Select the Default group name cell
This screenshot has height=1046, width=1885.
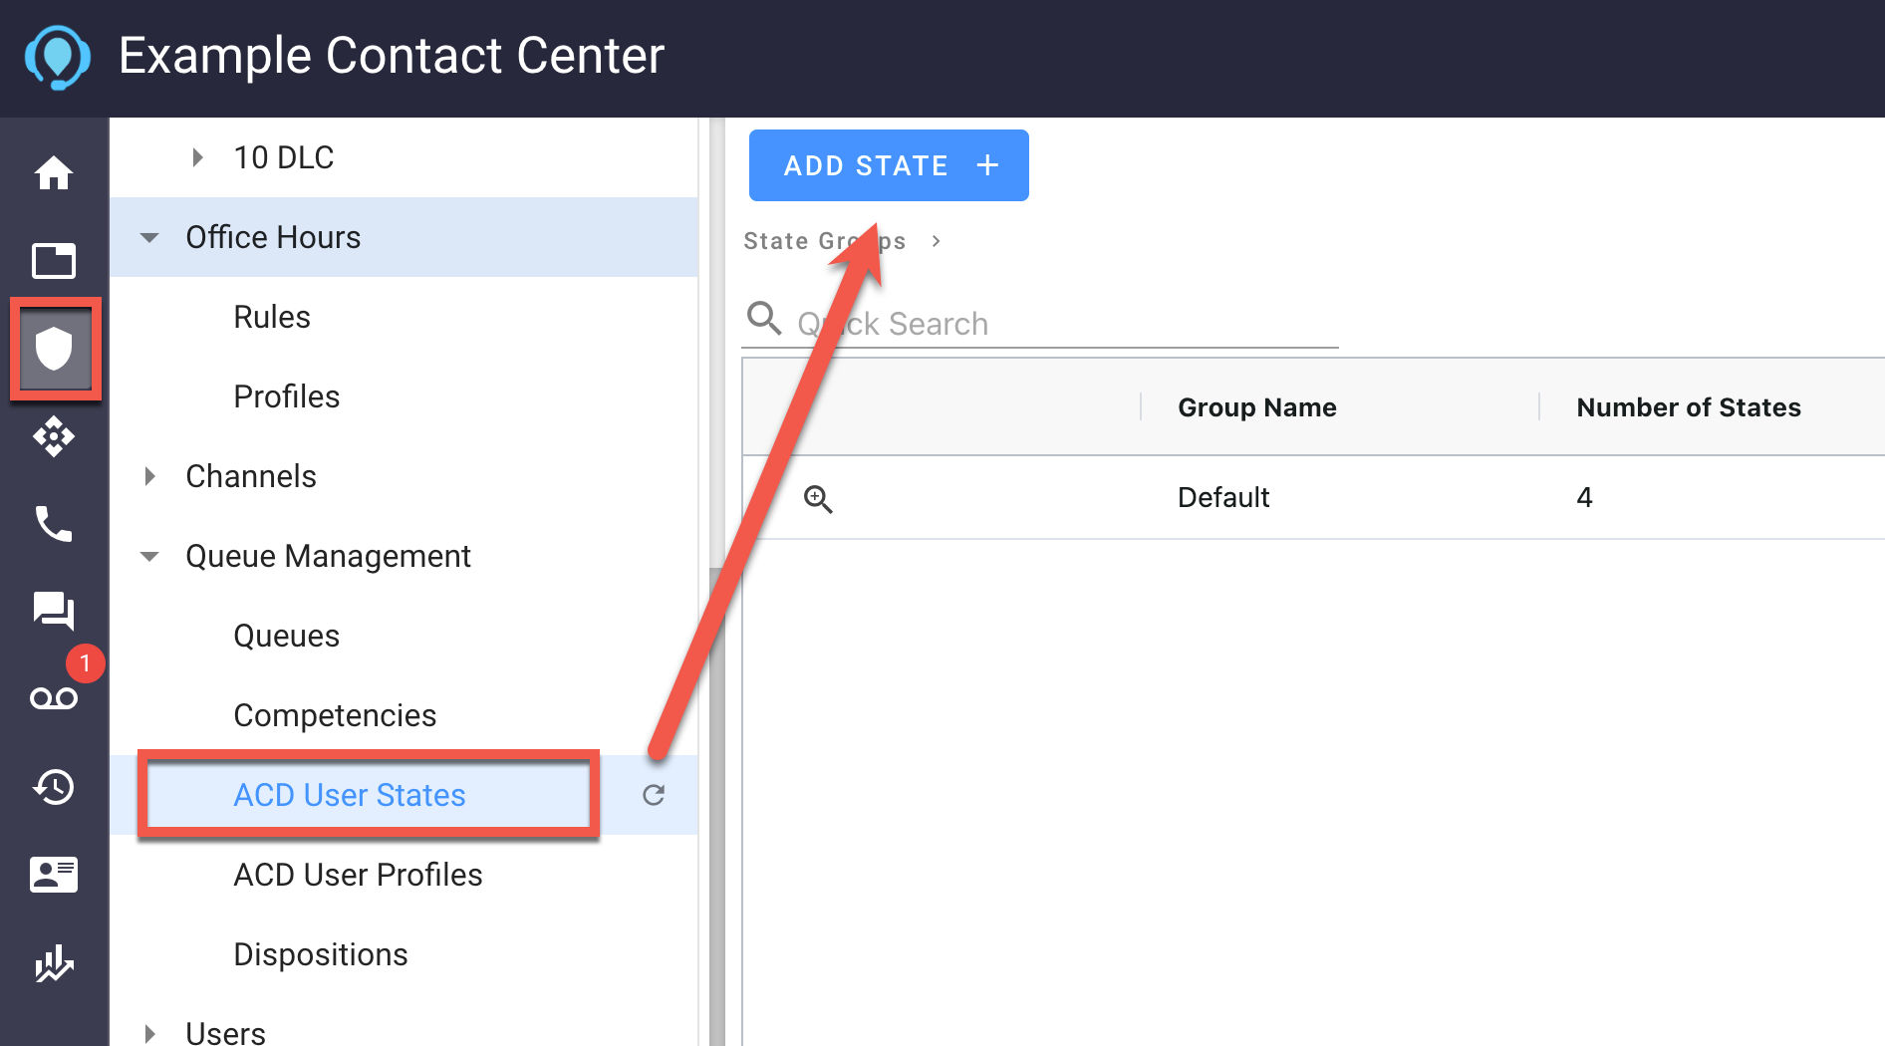point(1223,497)
